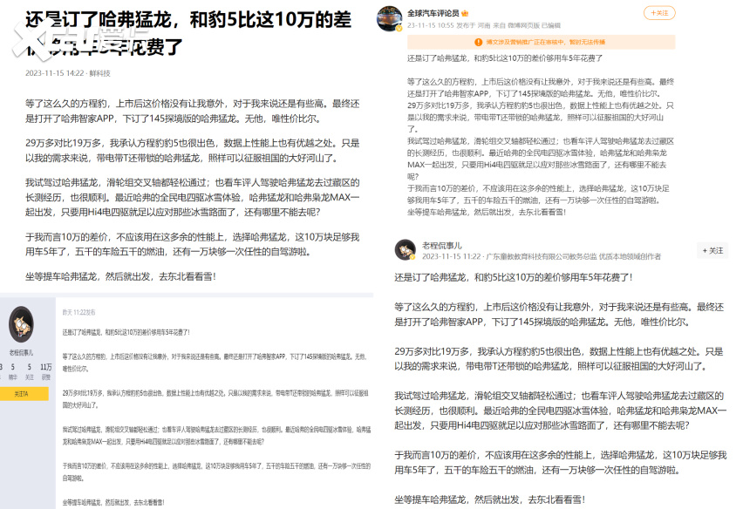Click verified badge on 全球汽车评论员 avatar
This screenshot has width=743, height=509.
click(399, 27)
